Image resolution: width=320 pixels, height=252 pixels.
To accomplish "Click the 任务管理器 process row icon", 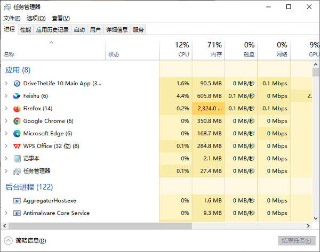I will [17, 171].
